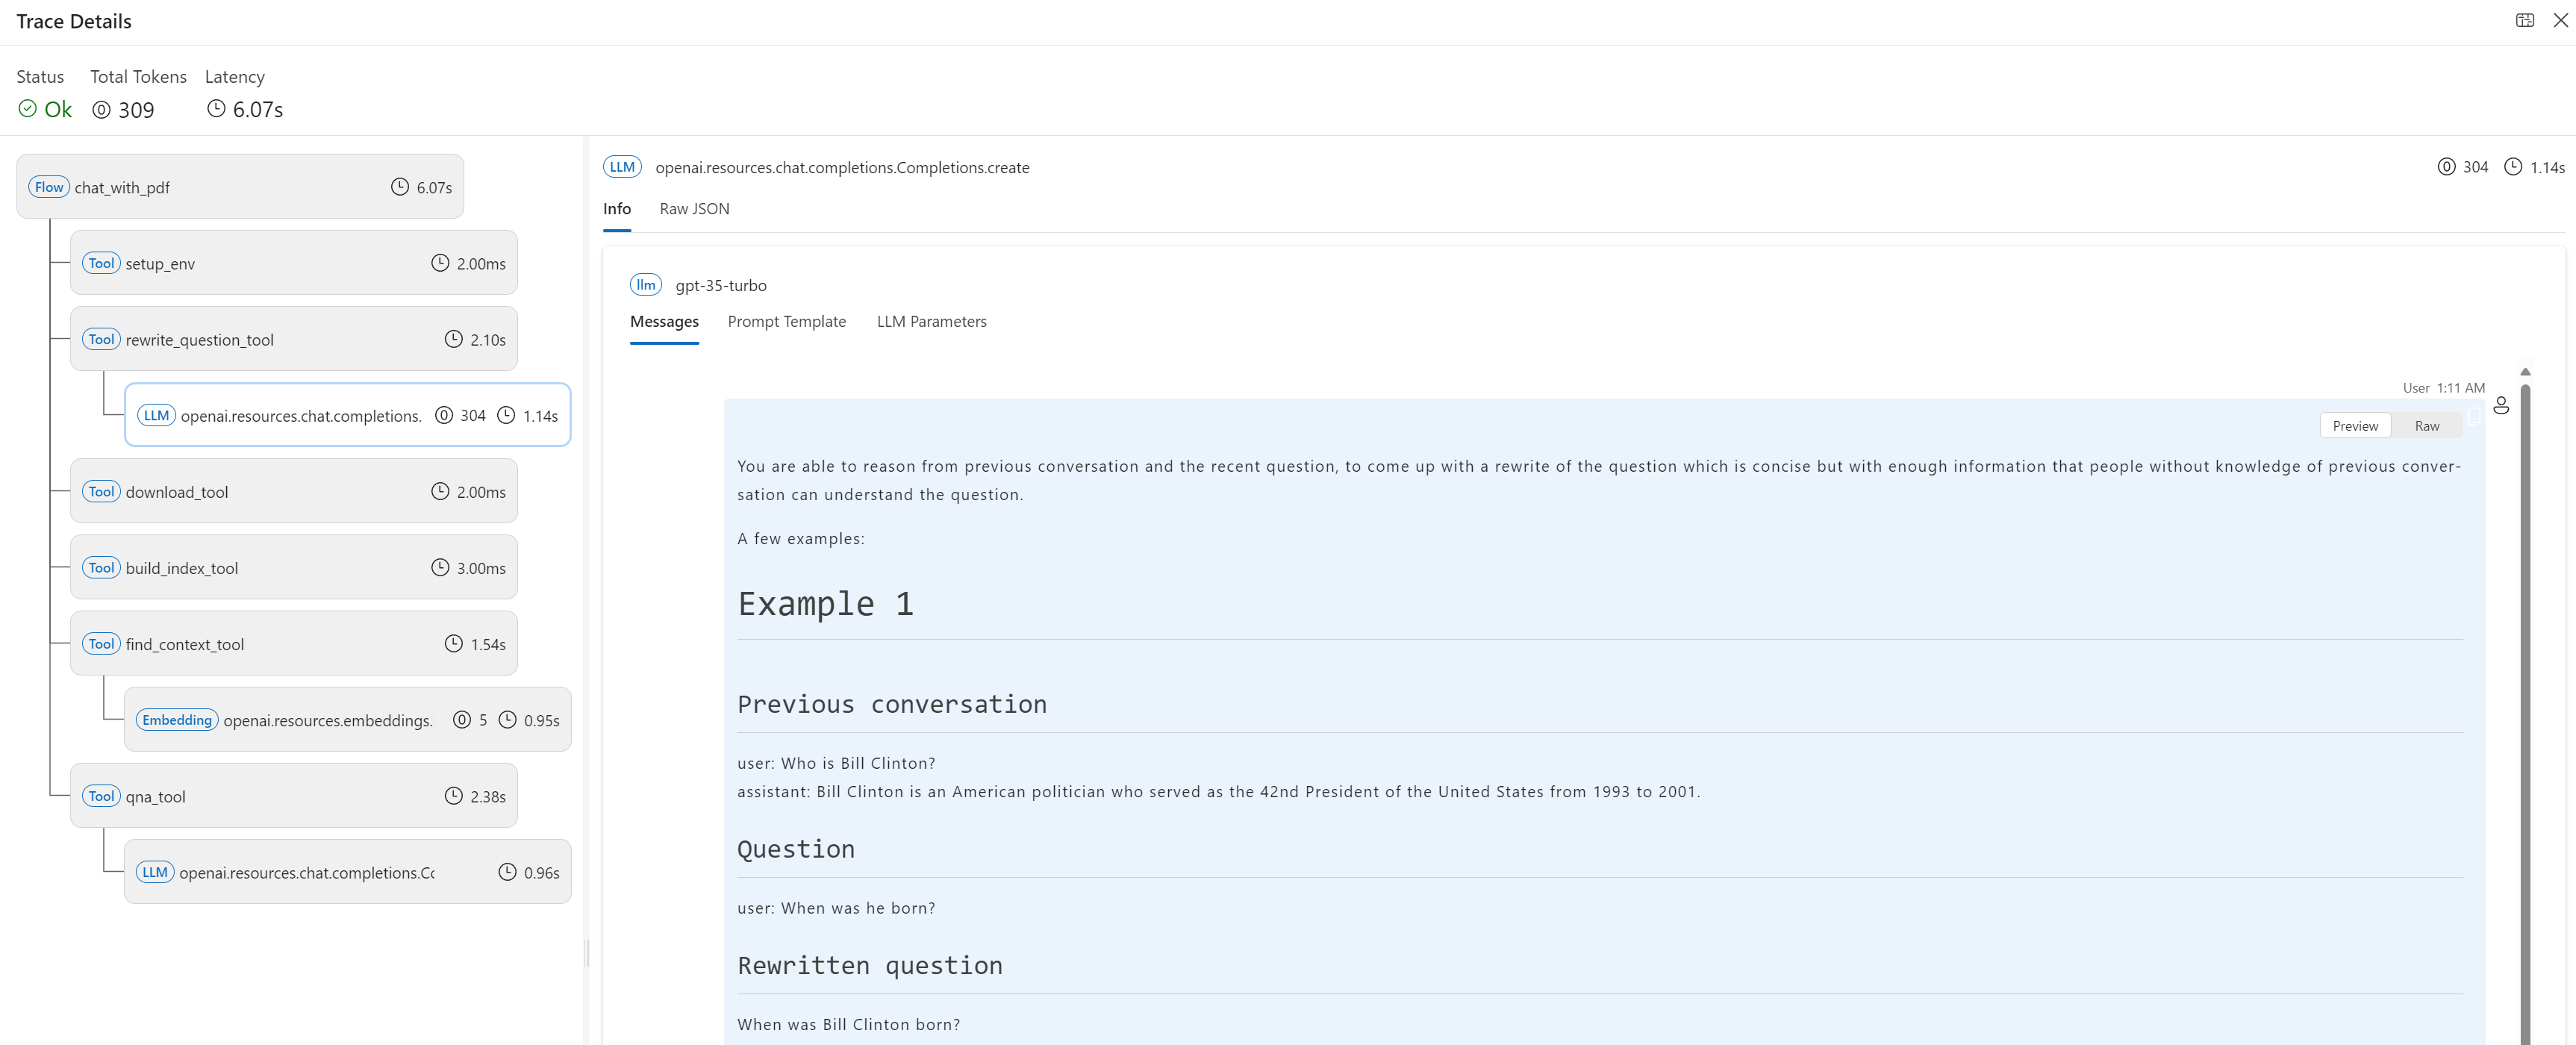Click the Flow badge on chat_with_pdf
Viewport: 2576px width, 1045px height.
tap(48, 187)
